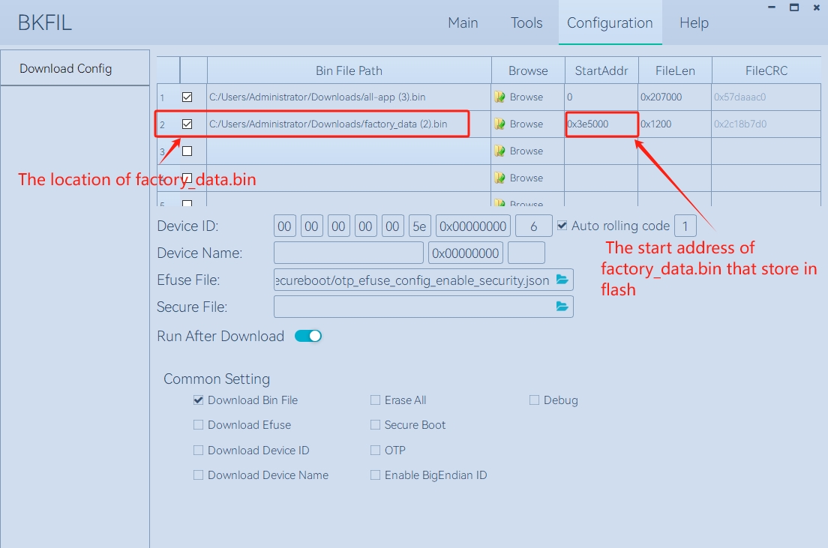Enable Erase All checkbox
Image resolution: width=828 pixels, height=548 pixels.
coord(375,400)
